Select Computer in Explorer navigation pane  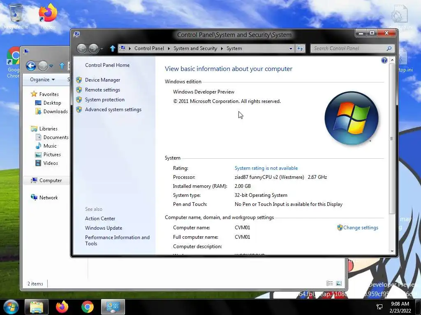pos(50,180)
